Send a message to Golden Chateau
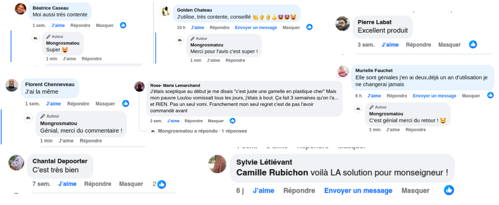499x205 pixels. (256, 27)
